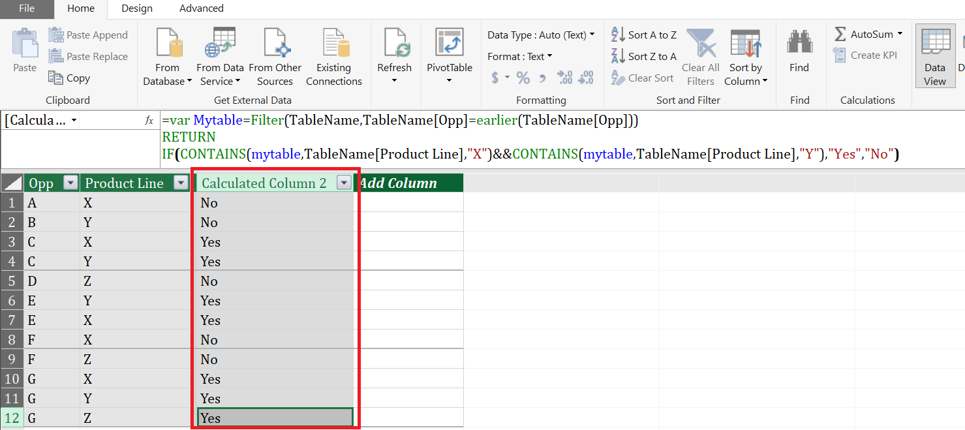This screenshot has height=430, width=965.
Task: Click the PivotTable icon
Action: (x=449, y=43)
